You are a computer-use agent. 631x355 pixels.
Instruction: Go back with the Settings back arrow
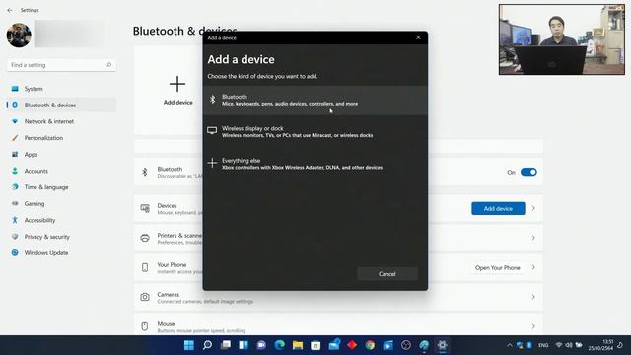(10, 10)
